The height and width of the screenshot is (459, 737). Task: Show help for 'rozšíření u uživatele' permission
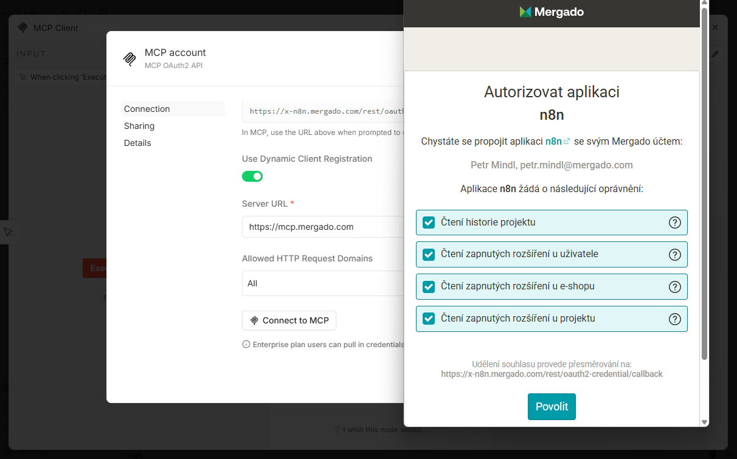click(x=674, y=255)
